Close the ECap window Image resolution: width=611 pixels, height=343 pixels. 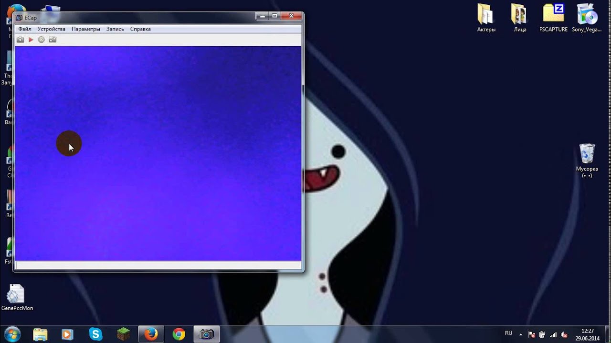[x=291, y=16]
